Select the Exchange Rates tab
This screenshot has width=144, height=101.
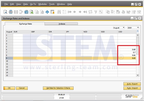point(25,24)
